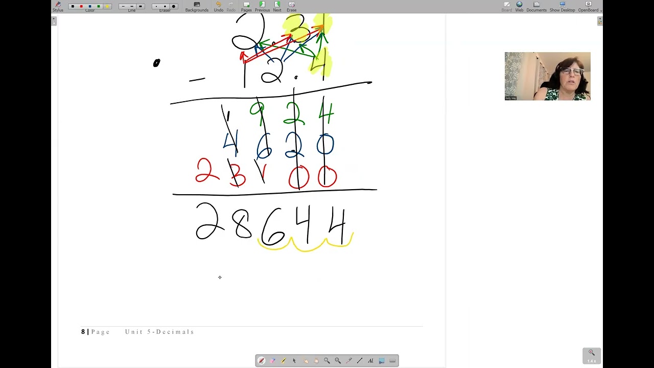
Task: Open the Pages panel
Action: coord(246,6)
